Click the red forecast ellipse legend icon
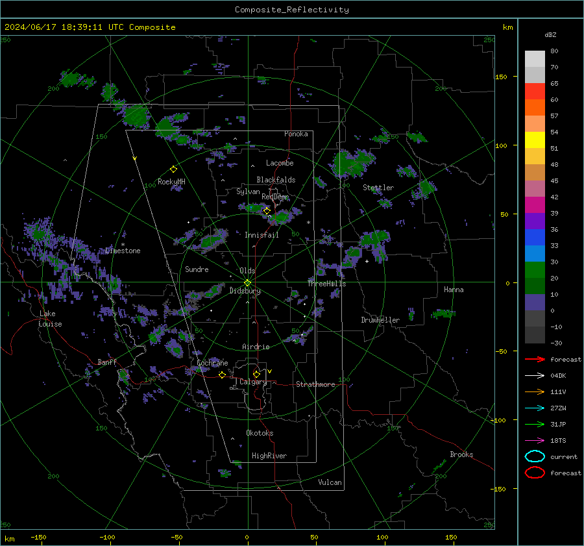Screen dimensions: 584x546 point(535,473)
